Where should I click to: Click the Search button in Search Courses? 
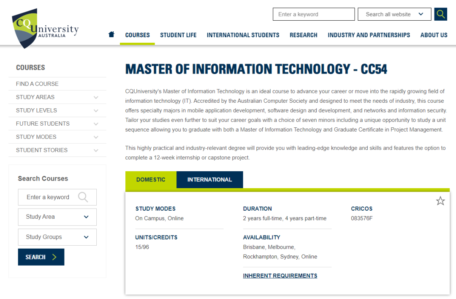point(41,257)
